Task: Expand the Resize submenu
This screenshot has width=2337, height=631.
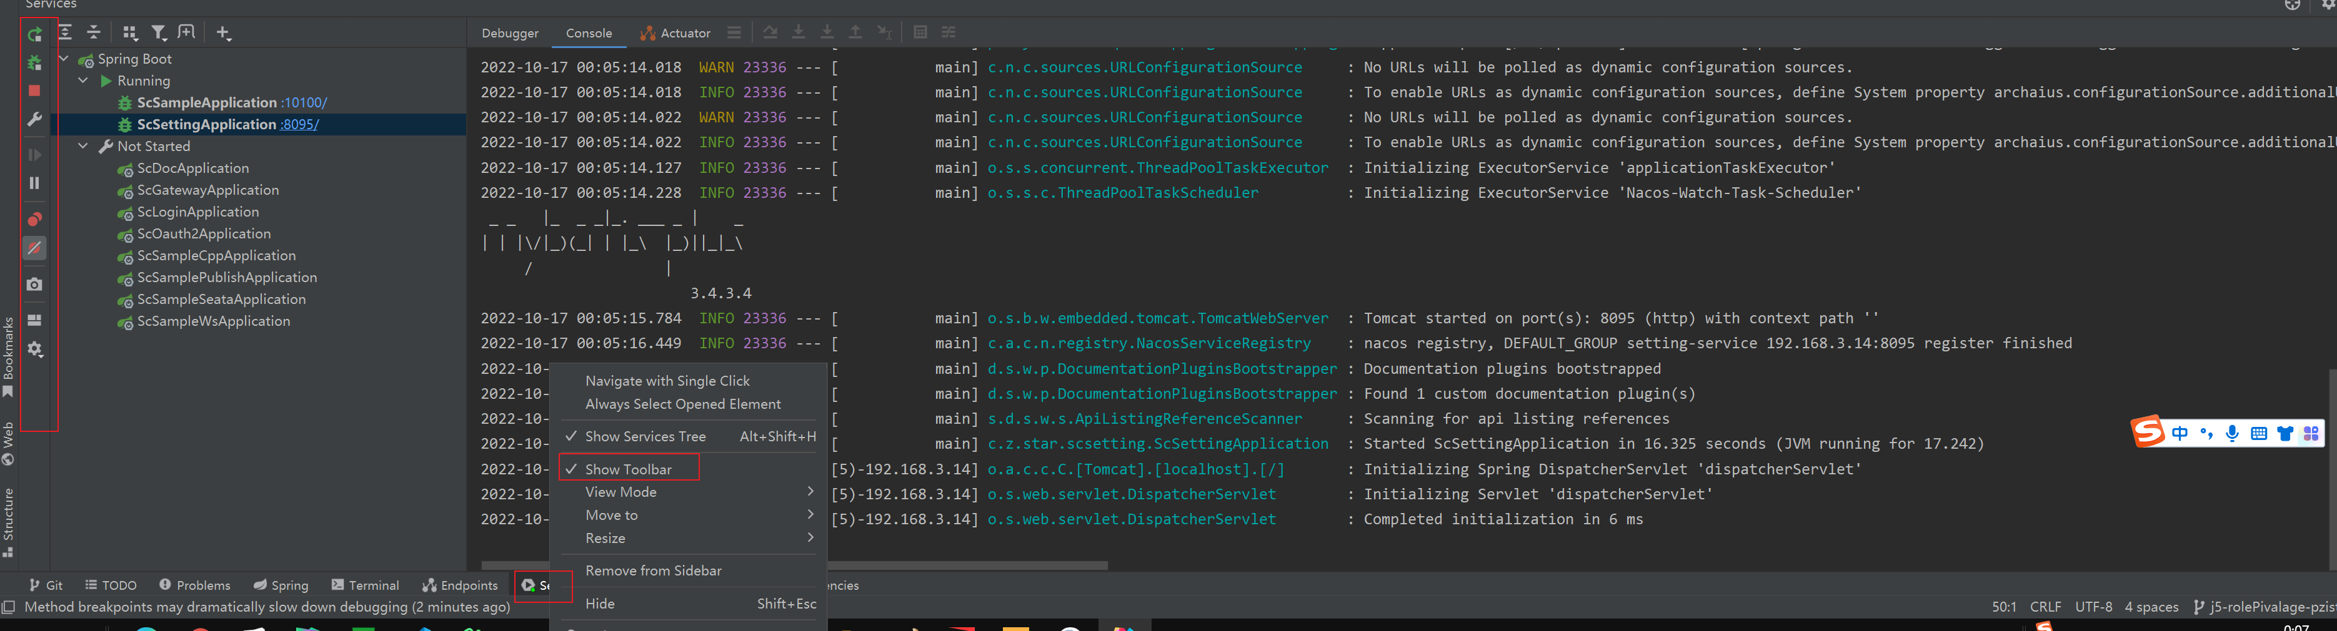Action: pyautogui.click(x=689, y=537)
